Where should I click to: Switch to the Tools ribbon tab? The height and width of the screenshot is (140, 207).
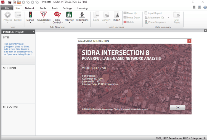[55, 8]
